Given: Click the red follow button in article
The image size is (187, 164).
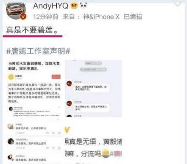Looking at the screenshot, I should pyautogui.click(x=56, y=77).
